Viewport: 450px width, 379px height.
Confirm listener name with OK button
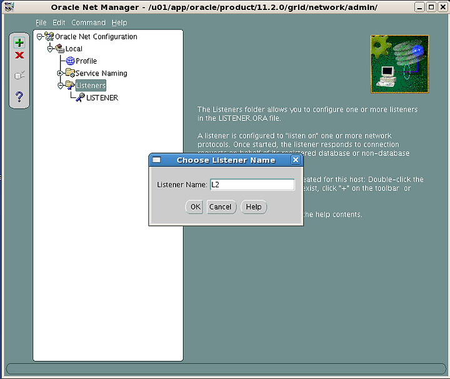pos(196,207)
